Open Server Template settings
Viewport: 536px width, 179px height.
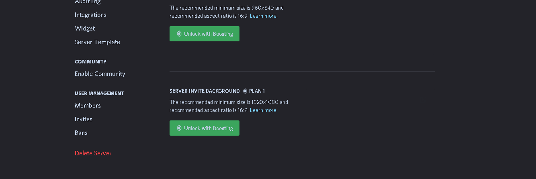pos(97,42)
